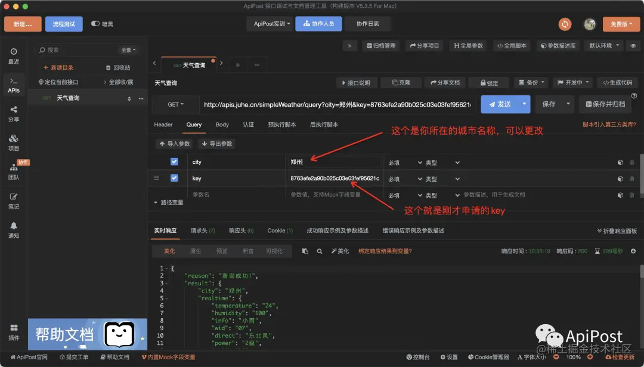
Task: Uncheck the key parameter checkbox
Action: 174,178
